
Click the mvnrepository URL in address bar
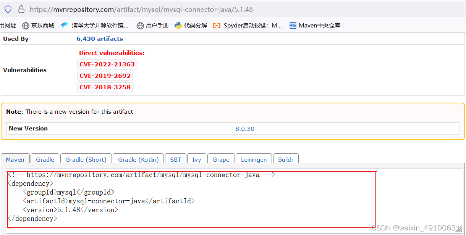pos(141,10)
